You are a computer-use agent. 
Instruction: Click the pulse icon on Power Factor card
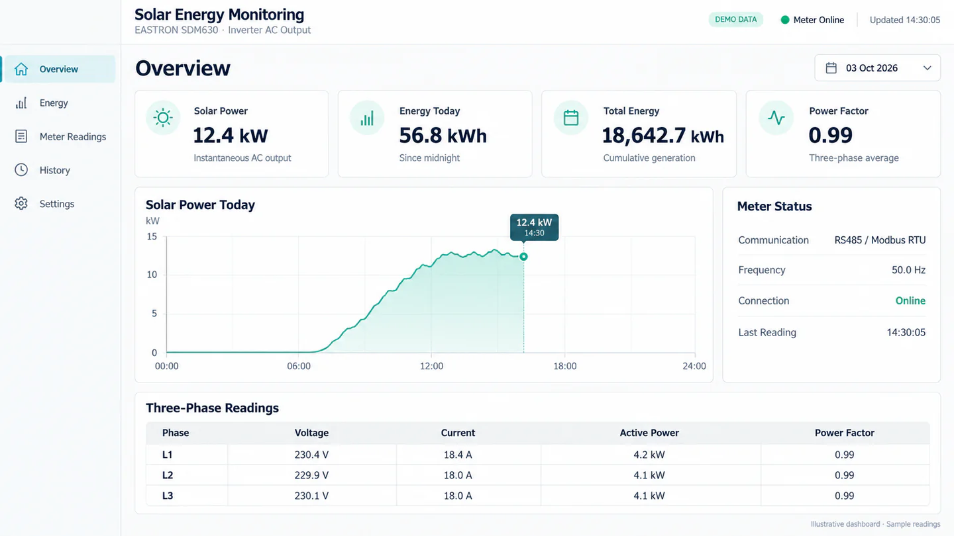point(776,118)
